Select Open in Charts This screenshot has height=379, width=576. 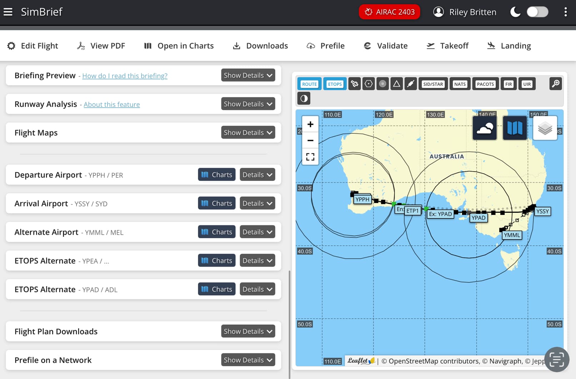click(x=179, y=46)
